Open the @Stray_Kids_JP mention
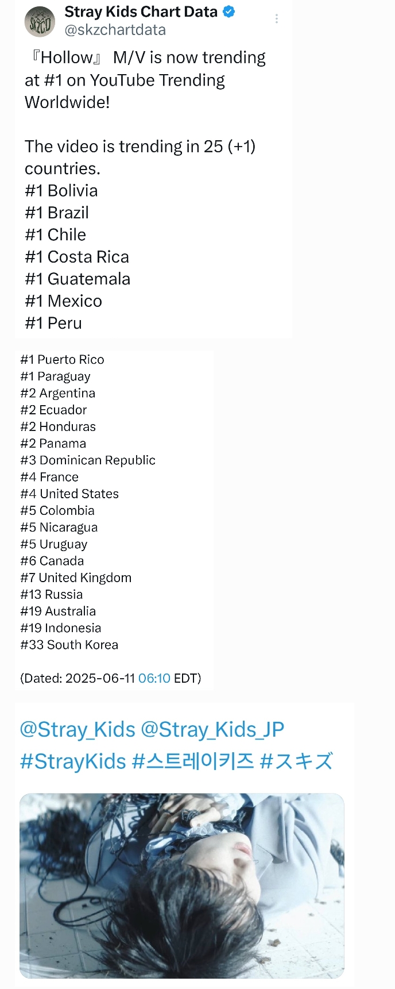This screenshot has height=989, width=395. [x=212, y=729]
